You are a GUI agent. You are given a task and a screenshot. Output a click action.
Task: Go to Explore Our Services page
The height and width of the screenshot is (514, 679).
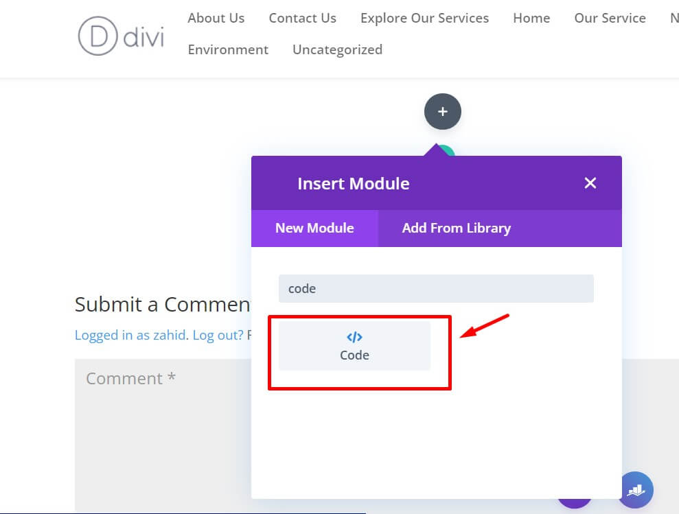coord(424,19)
